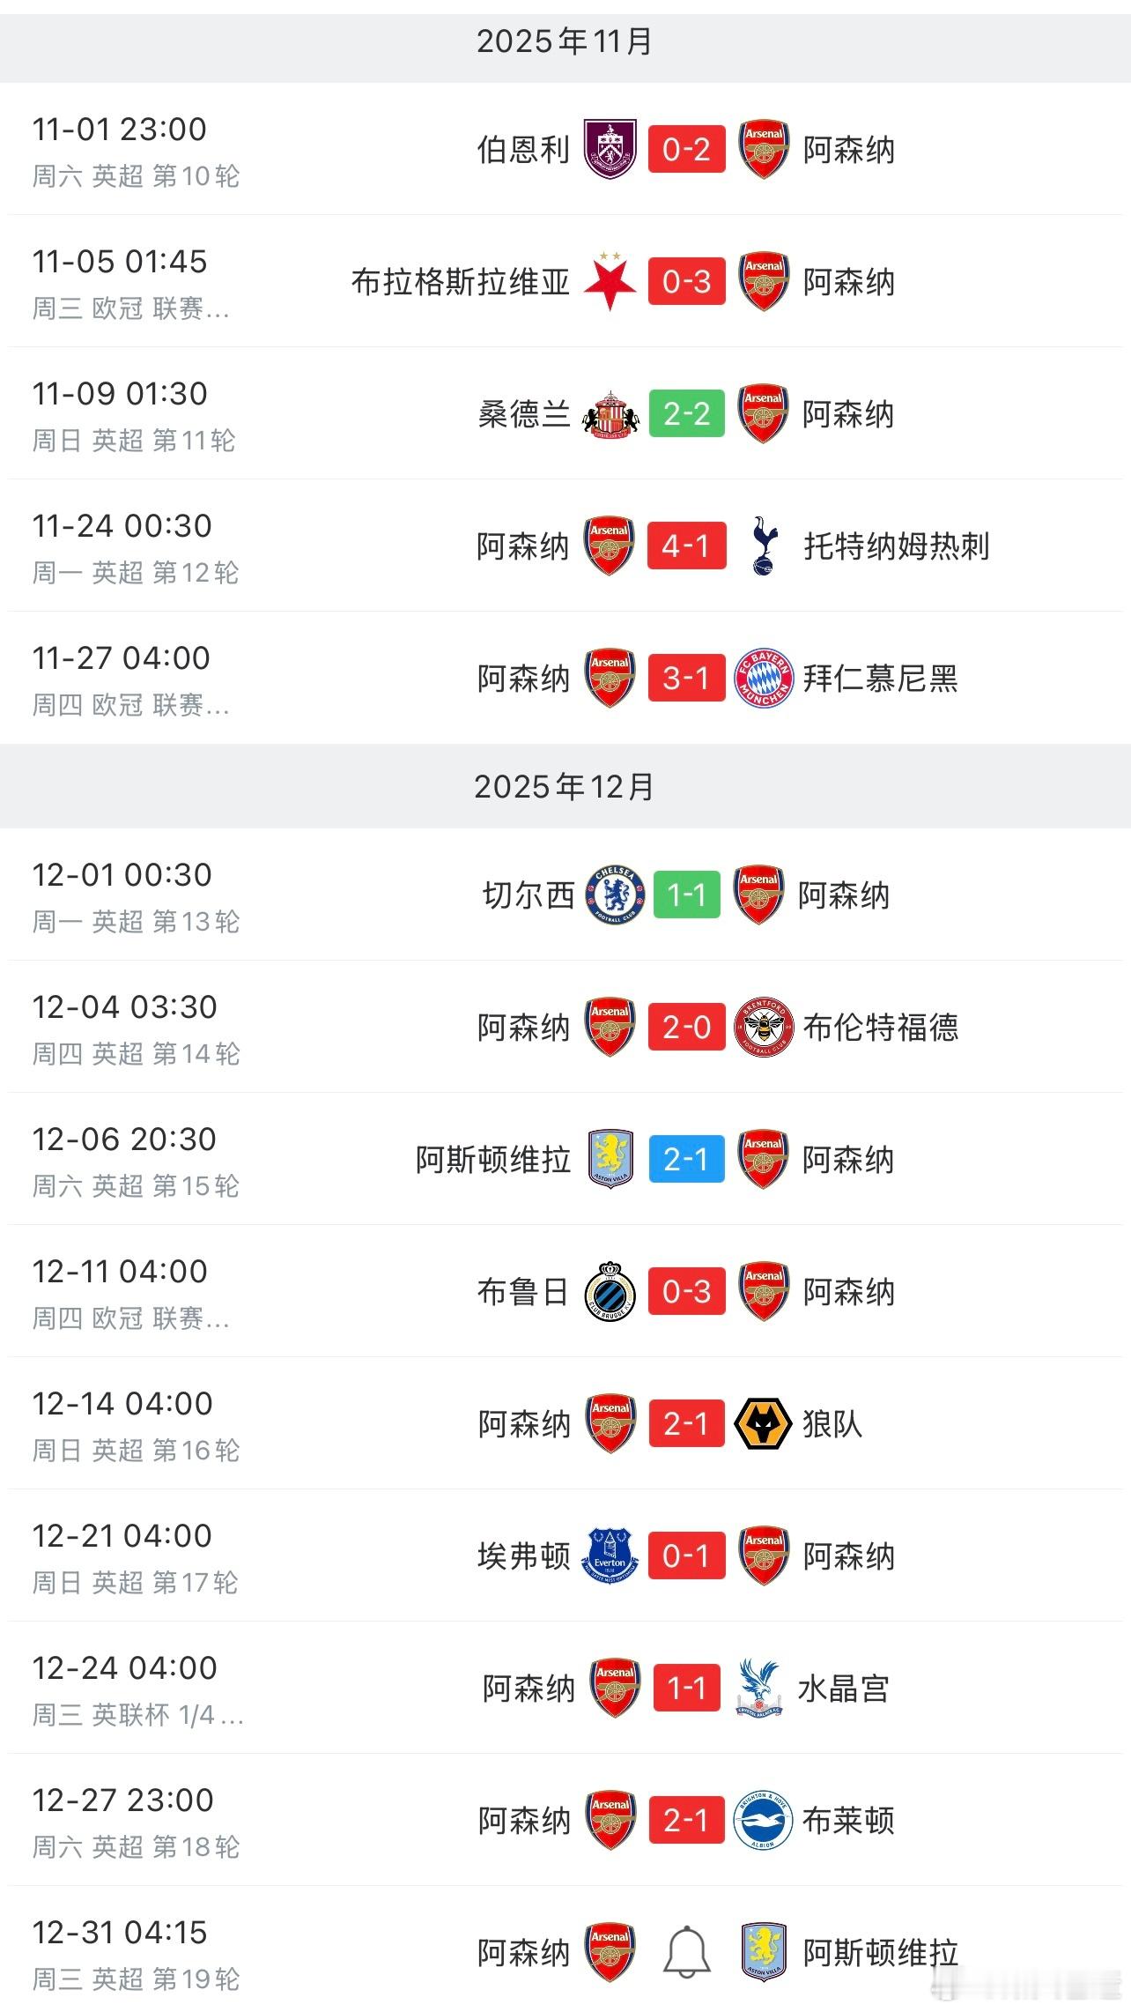
Task: Select the 2025年11月 month header
Action: [565, 41]
